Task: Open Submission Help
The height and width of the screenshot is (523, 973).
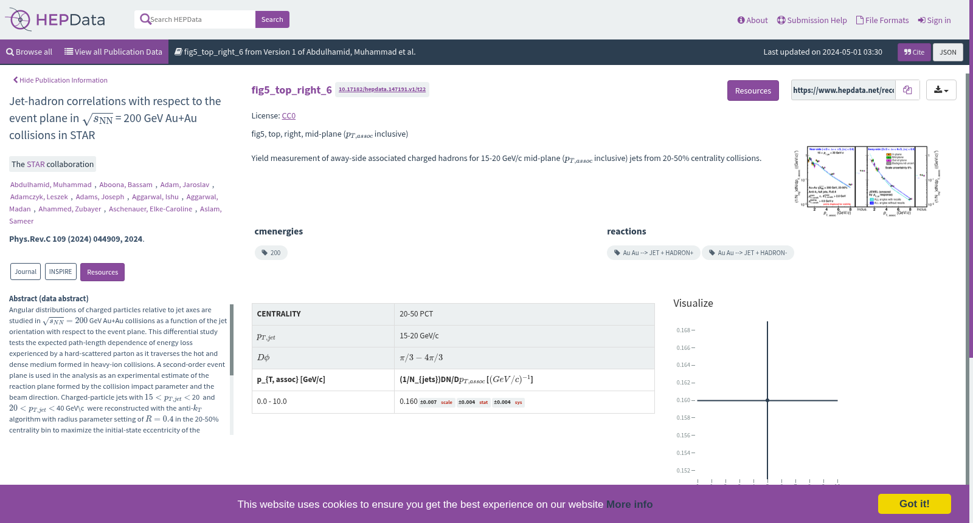Action: click(x=812, y=20)
